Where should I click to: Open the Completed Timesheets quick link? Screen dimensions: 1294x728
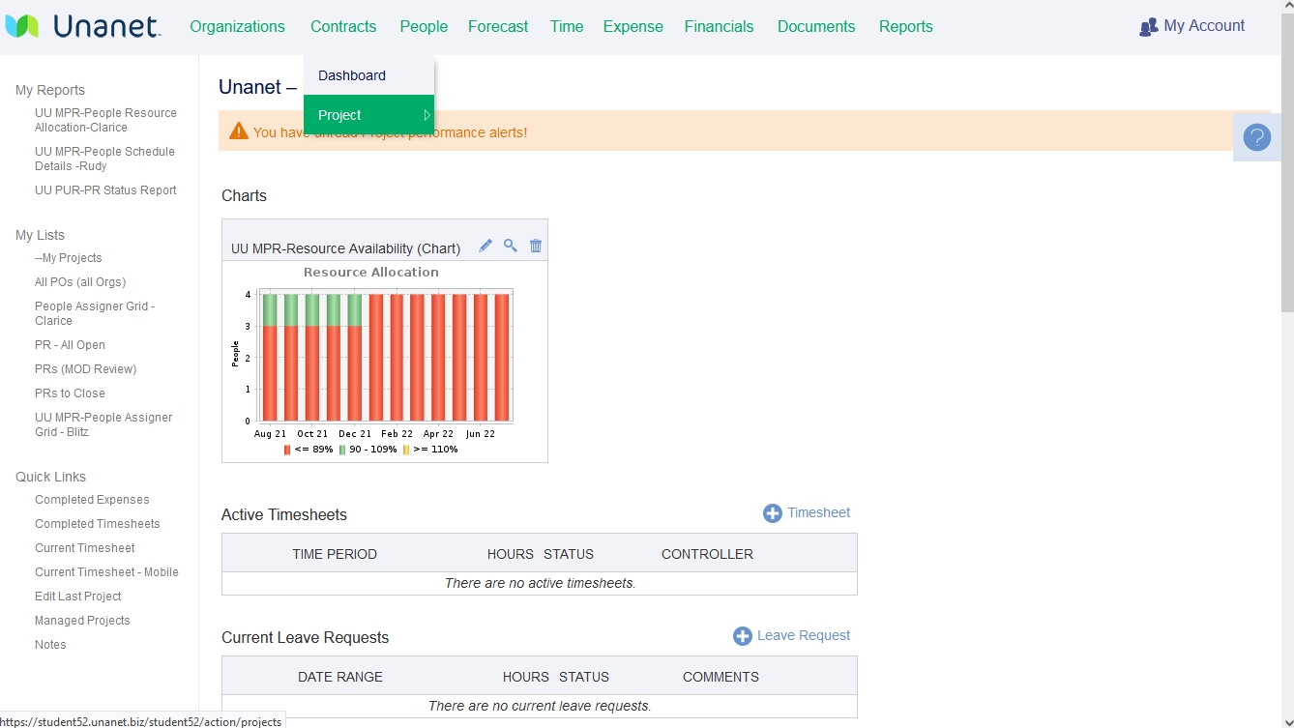(97, 523)
